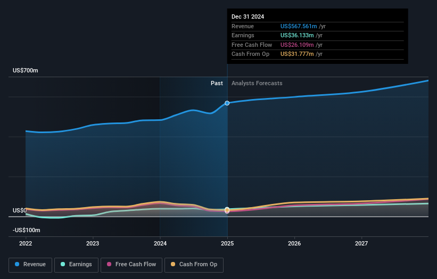Click the Past section label
Screen dimensions: 437x279
pos(217,84)
